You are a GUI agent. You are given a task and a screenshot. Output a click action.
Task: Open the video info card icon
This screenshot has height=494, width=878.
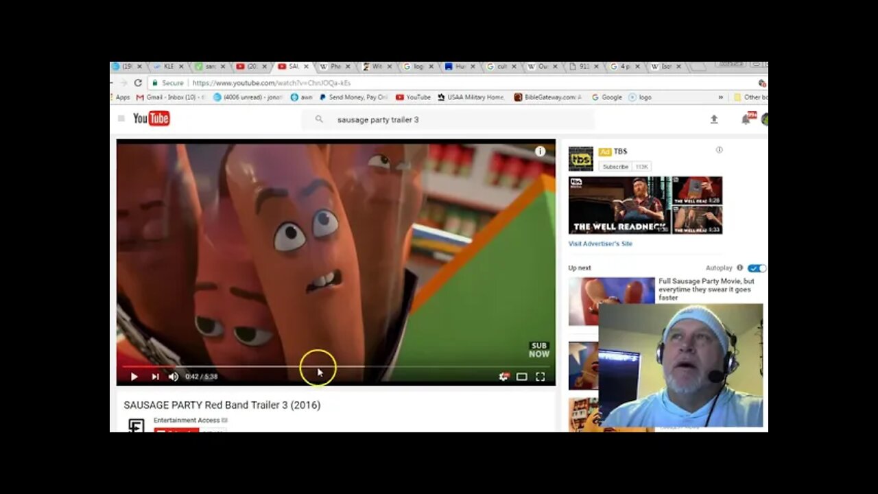coord(541,152)
